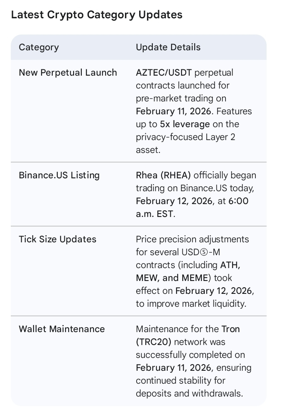Click the "deposits and withdrawals" text

189,394
